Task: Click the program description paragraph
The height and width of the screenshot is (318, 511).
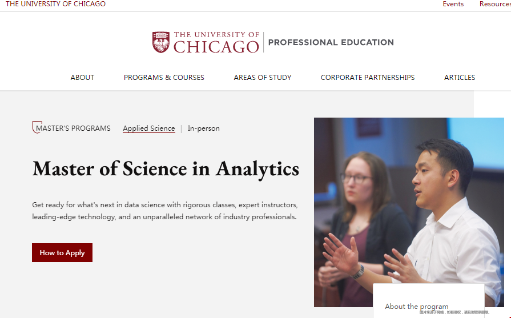Action: pos(165,211)
